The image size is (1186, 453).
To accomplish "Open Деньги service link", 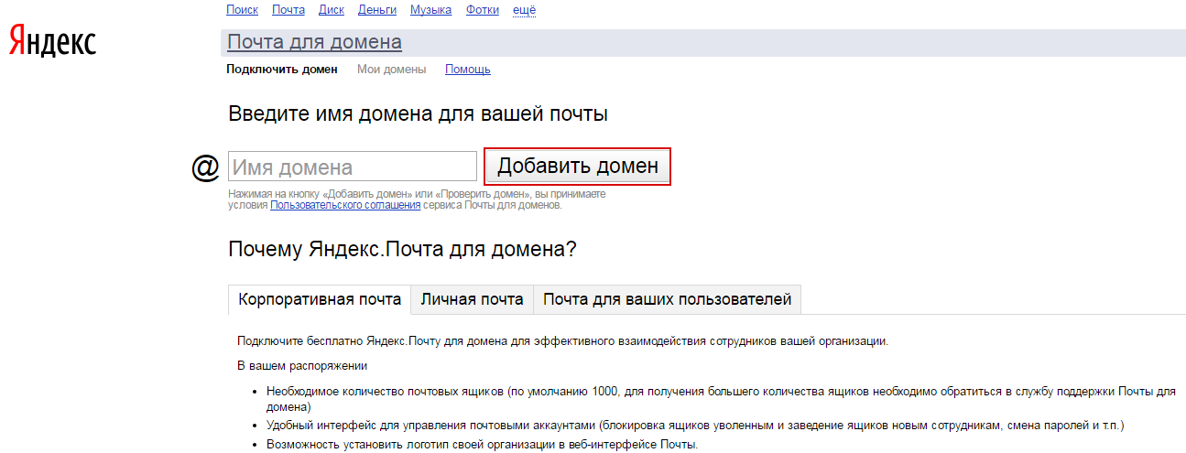I will pyautogui.click(x=377, y=10).
